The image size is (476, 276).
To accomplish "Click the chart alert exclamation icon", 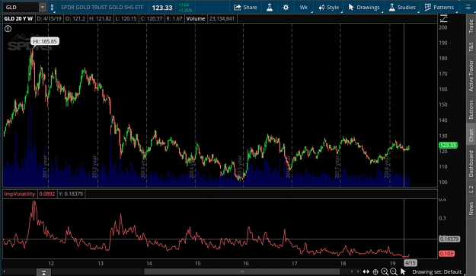I will coord(8,28).
